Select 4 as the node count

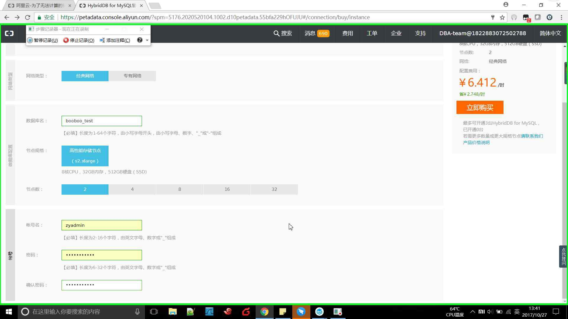132,189
